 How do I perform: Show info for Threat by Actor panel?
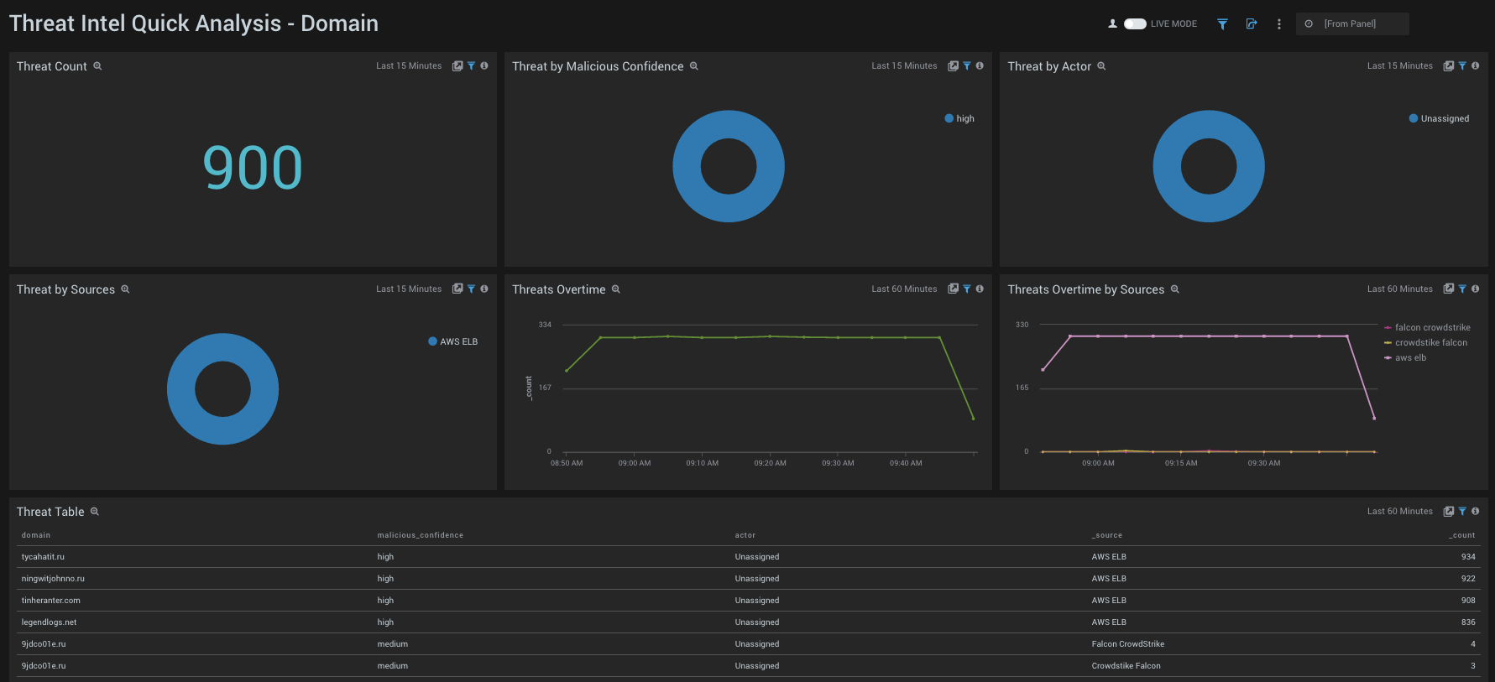1475,65
